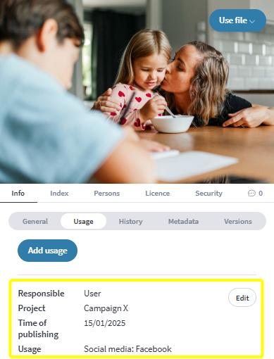The height and width of the screenshot is (359, 274).
Task: Expand the Use file dropdown chevron
Action: tap(252, 21)
